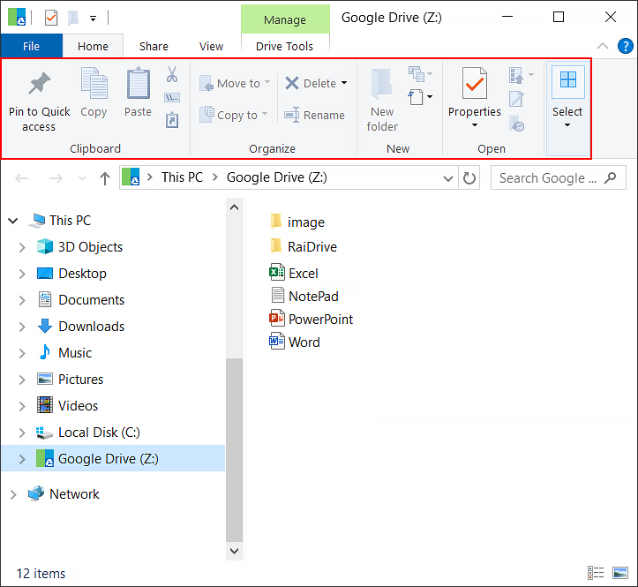The height and width of the screenshot is (587, 638).
Task: Click the Properties checkmark icon
Action: pos(475,83)
